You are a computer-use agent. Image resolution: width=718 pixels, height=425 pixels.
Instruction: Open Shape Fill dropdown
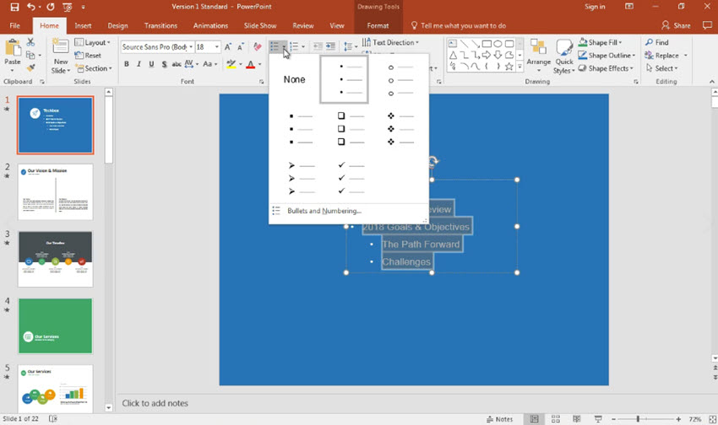600,42
